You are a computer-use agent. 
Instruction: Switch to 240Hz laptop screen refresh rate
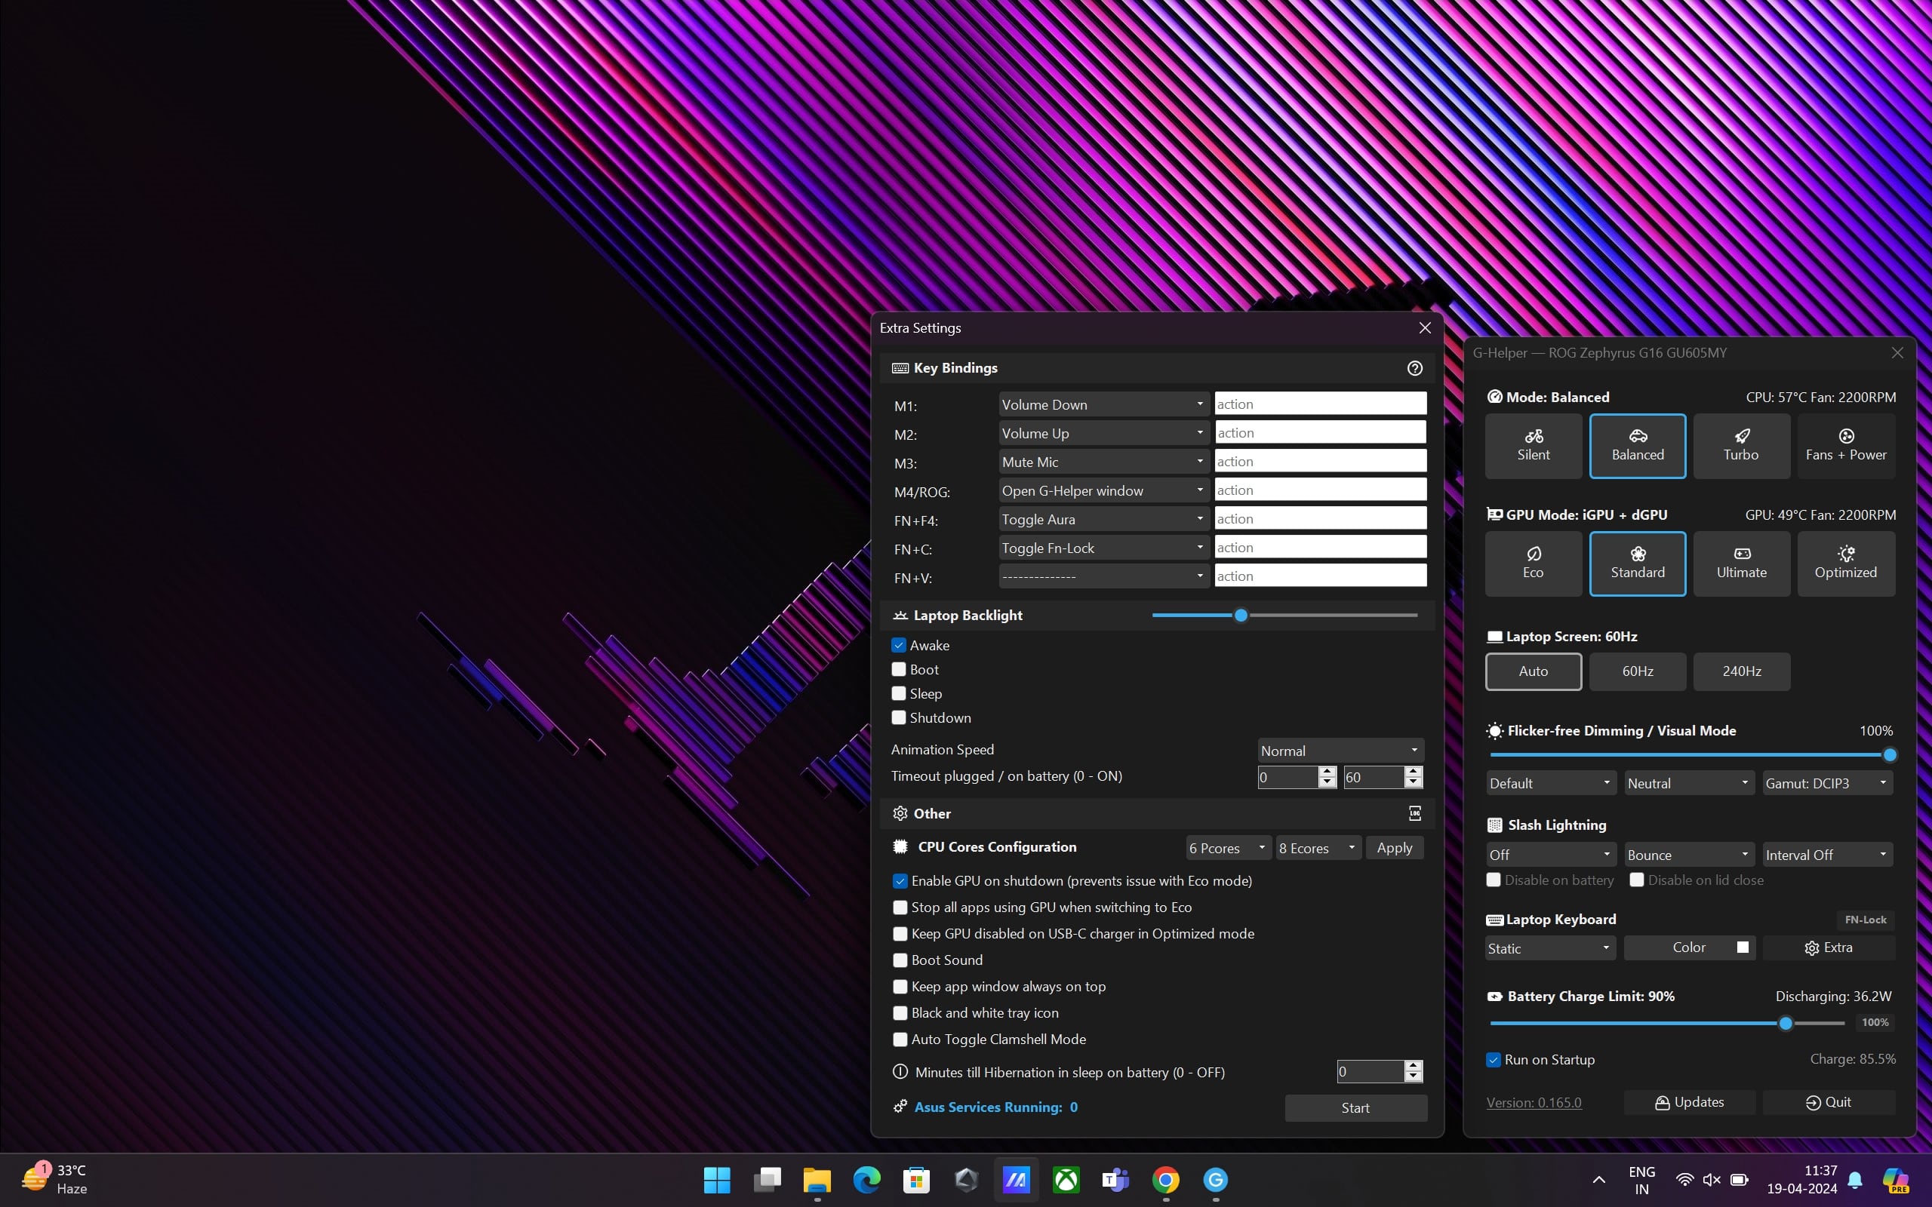[x=1742, y=670]
